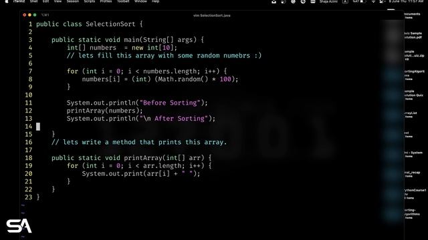The height and width of the screenshot is (240, 428).
Task: Open the Window menu
Action: (x=140, y=1)
